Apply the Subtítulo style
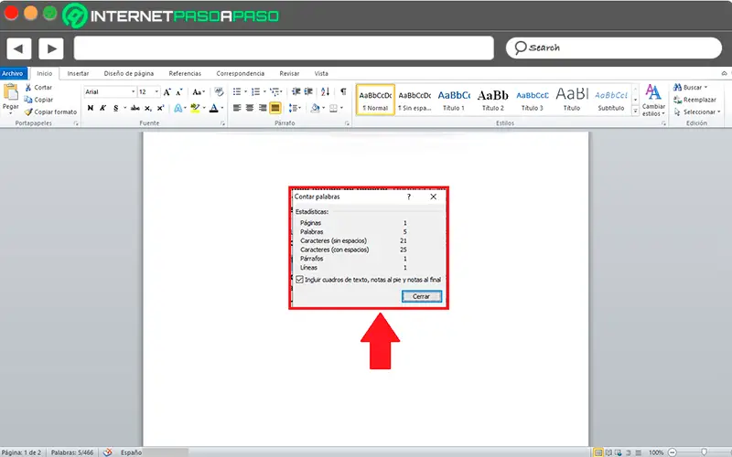Viewport: 732px width, 457px height. (x=610, y=100)
